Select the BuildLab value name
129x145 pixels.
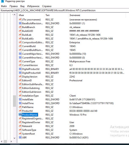click(27, 35)
